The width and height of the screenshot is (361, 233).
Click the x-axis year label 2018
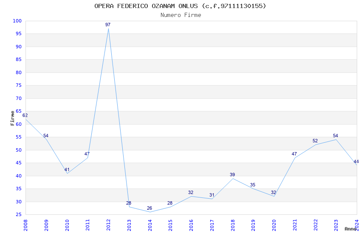tap(233, 225)
